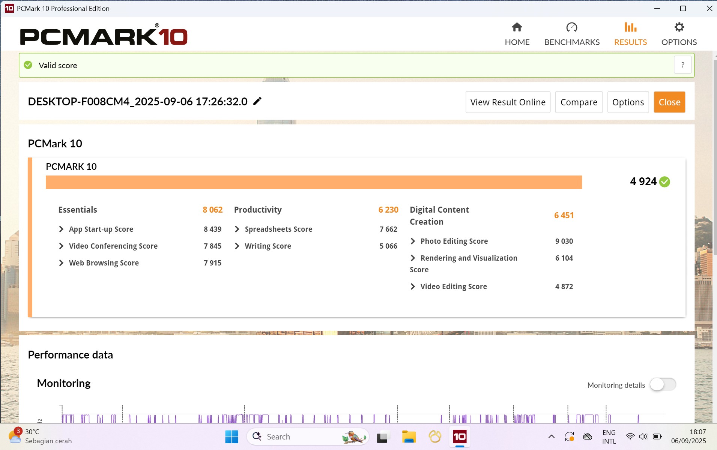The image size is (717, 450).
Task: Toggle the Monitoring details switch
Action: pos(663,385)
